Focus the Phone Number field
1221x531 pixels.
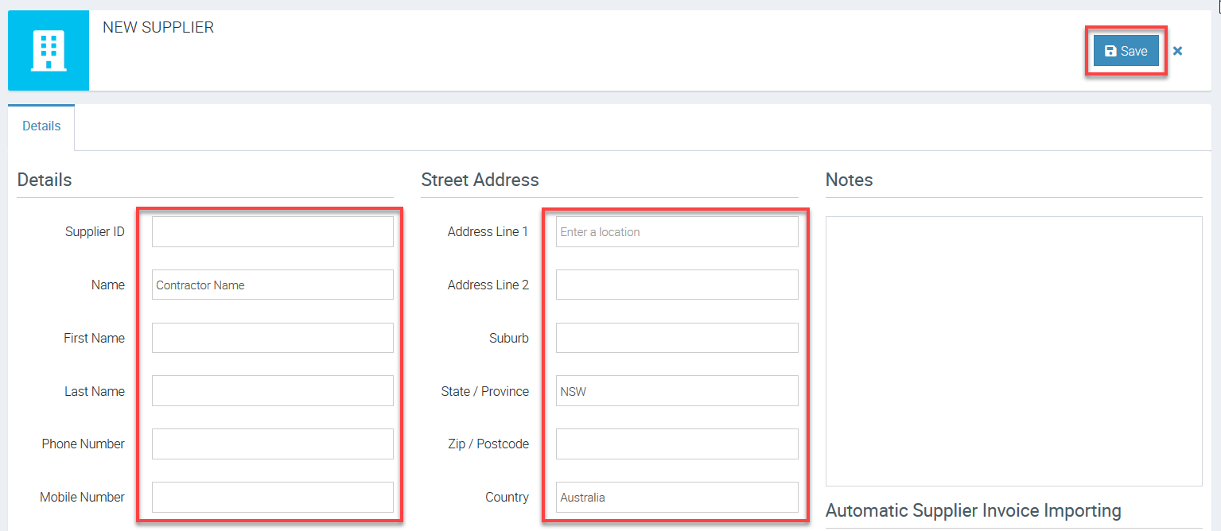point(272,444)
